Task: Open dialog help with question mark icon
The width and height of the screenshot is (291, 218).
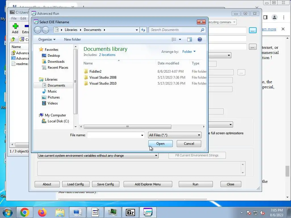Action: [200, 39]
